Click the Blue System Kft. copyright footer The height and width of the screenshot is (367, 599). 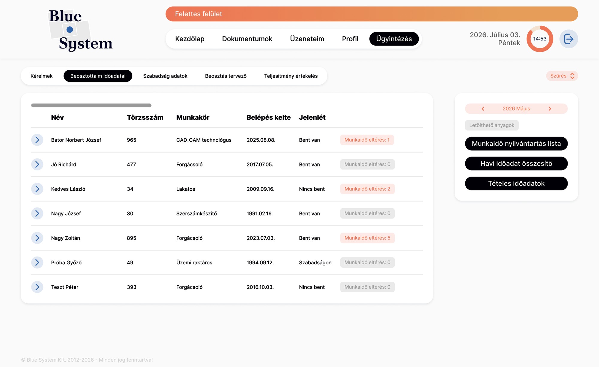87,360
